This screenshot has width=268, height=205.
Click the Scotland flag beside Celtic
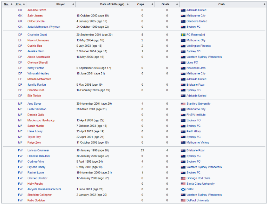coord(183,190)
